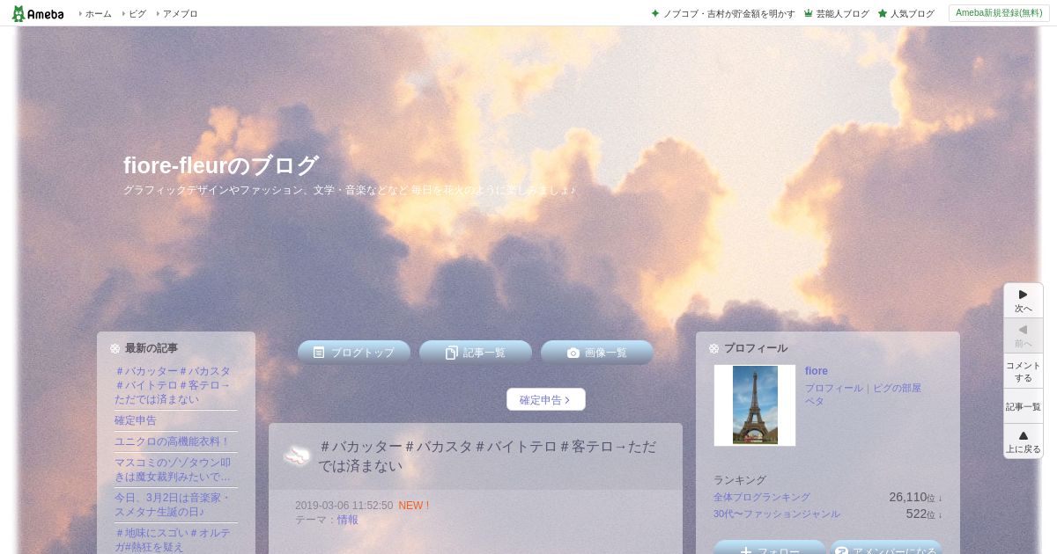
Task: Click the sparkle icon beside the news headline
Action: [655, 13]
